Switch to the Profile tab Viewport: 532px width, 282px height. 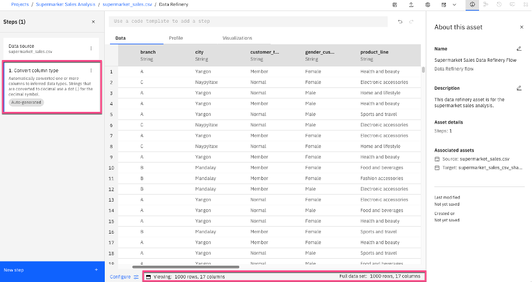[x=176, y=38]
